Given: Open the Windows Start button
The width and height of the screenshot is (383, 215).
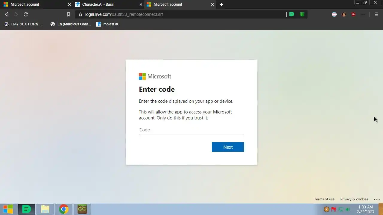Looking at the screenshot, I should tap(8, 209).
